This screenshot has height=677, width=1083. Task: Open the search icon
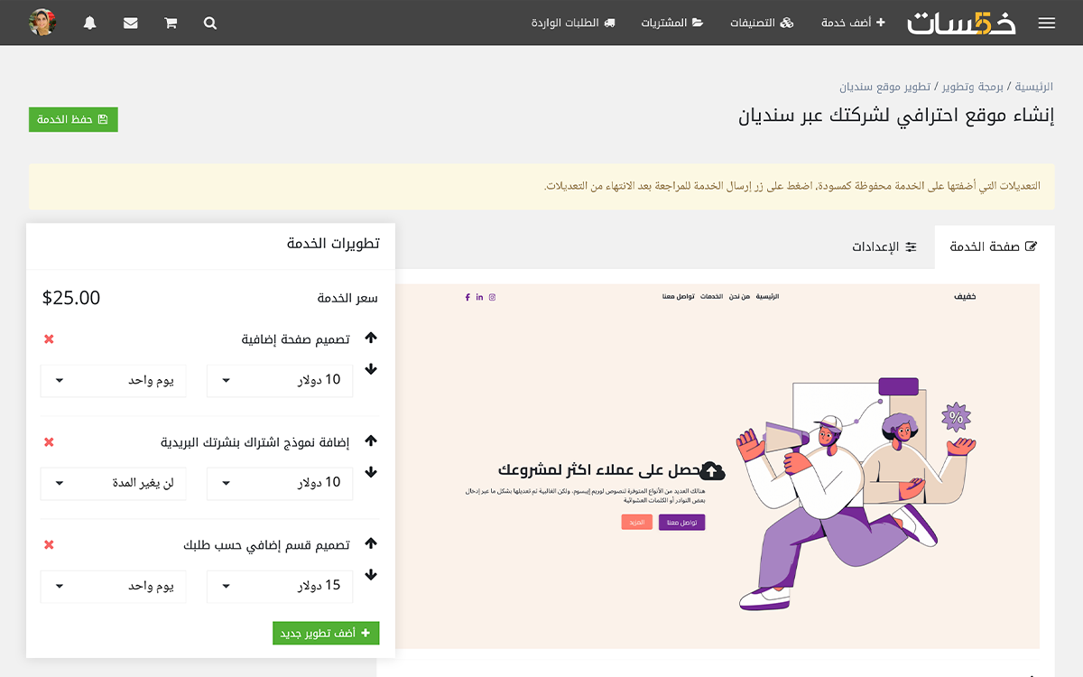point(210,23)
